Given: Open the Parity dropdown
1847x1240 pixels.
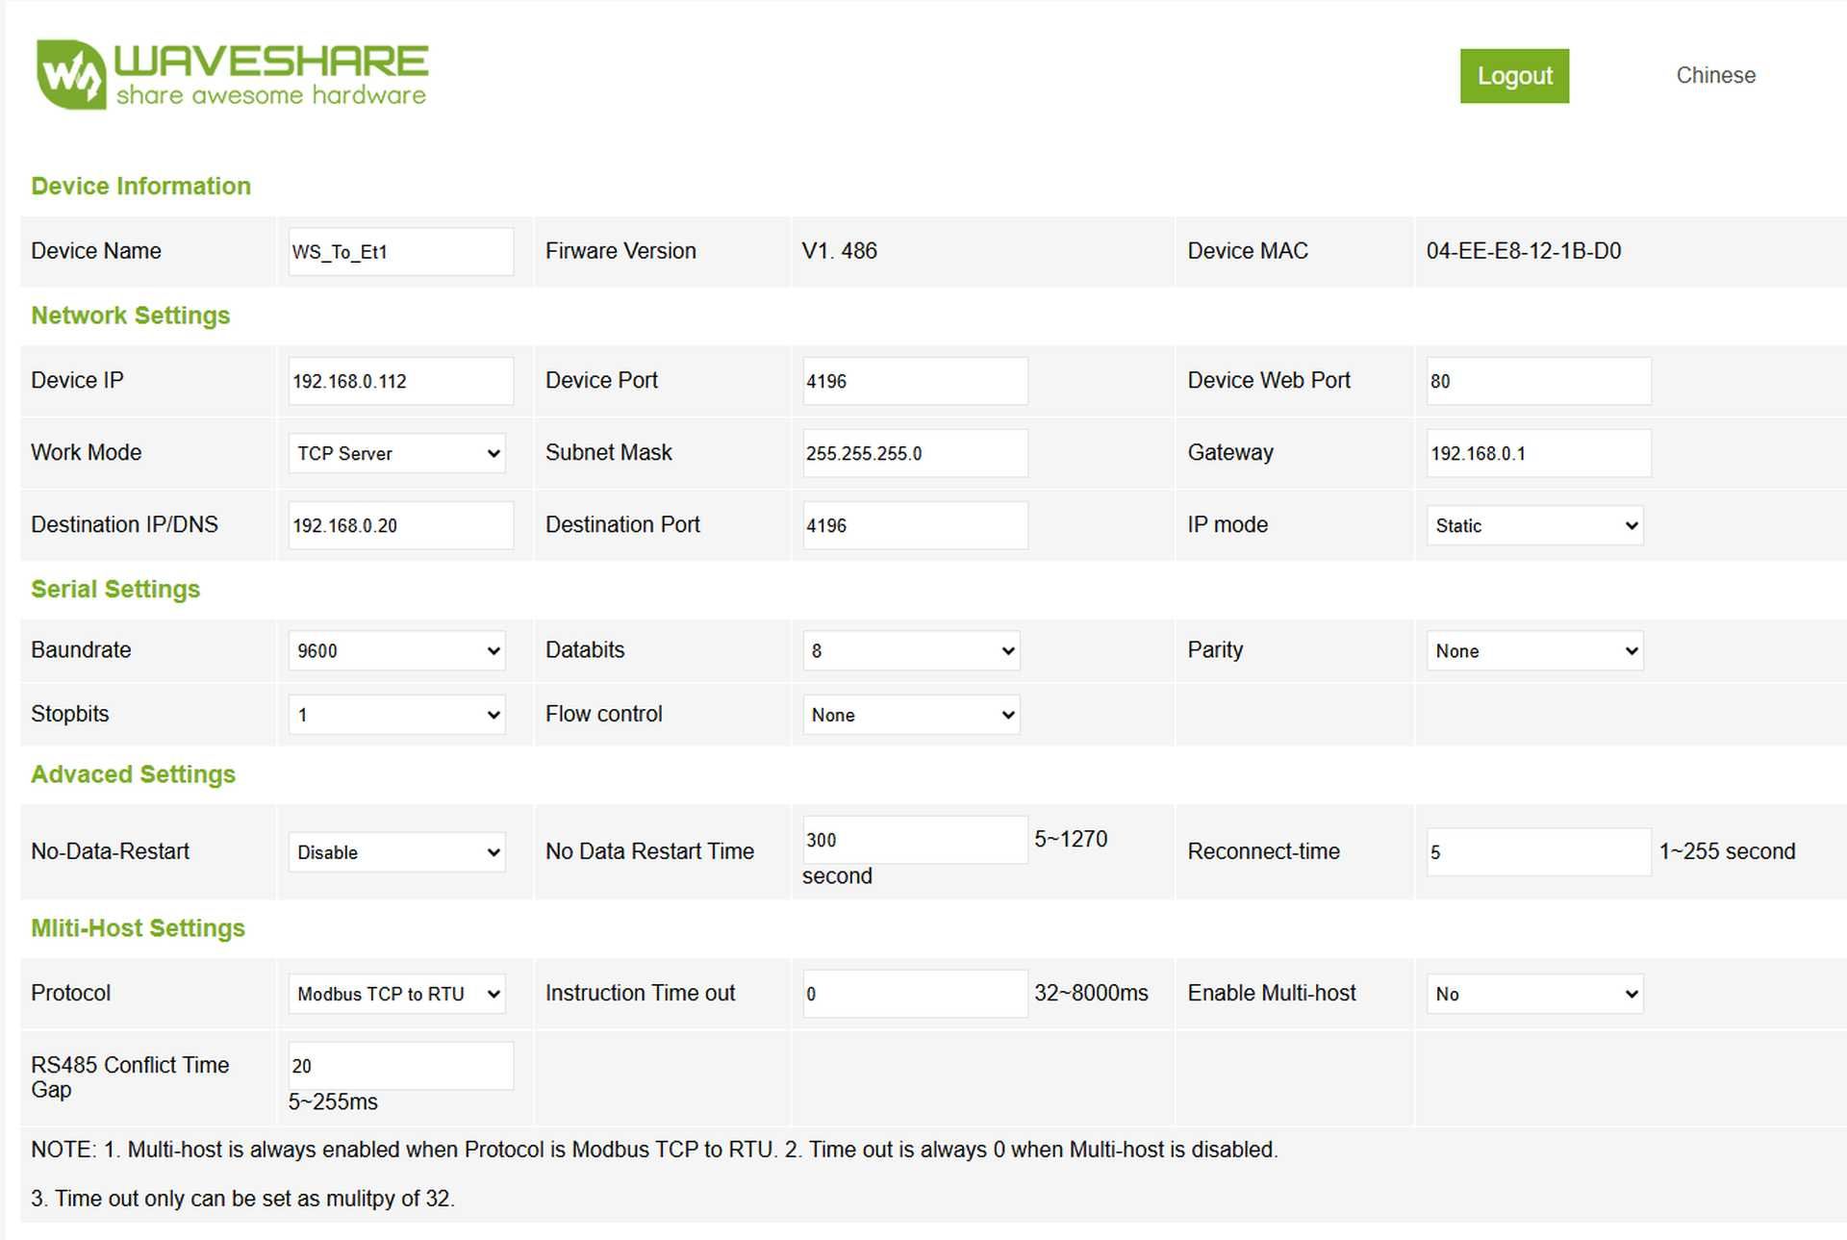Looking at the screenshot, I should coord(1534,650).
